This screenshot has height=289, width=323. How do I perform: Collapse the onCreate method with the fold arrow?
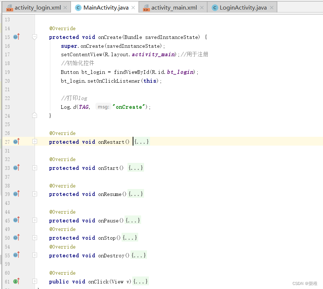coord(35,37)
